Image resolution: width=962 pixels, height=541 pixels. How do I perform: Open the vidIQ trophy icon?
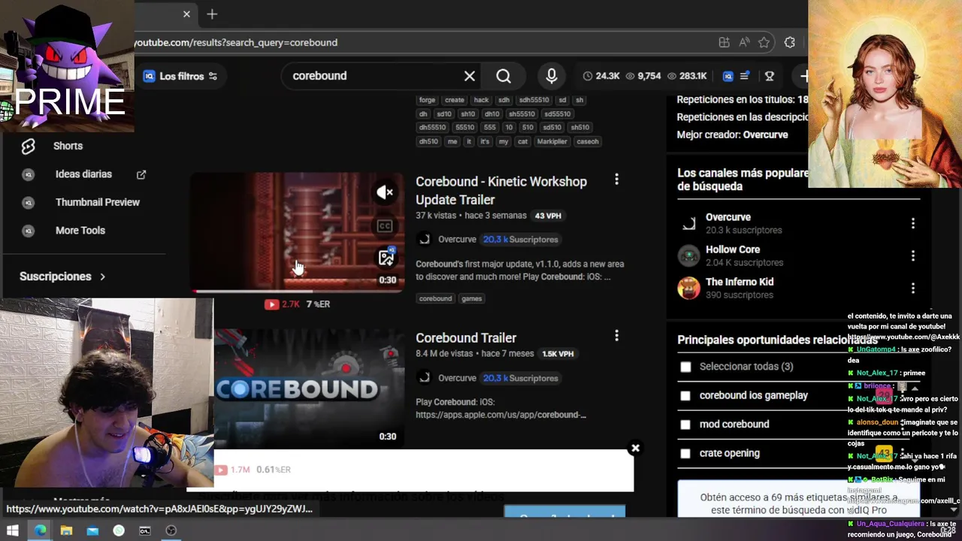pyautogui.click(x=770, y=76)
